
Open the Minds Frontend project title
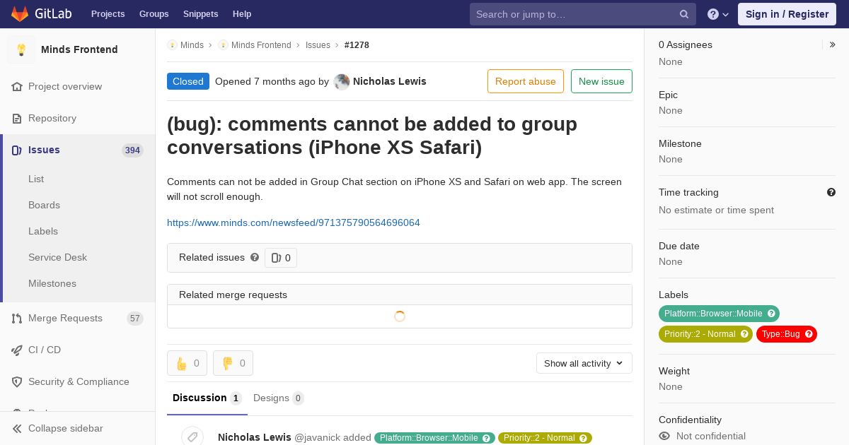click(79, 49)
